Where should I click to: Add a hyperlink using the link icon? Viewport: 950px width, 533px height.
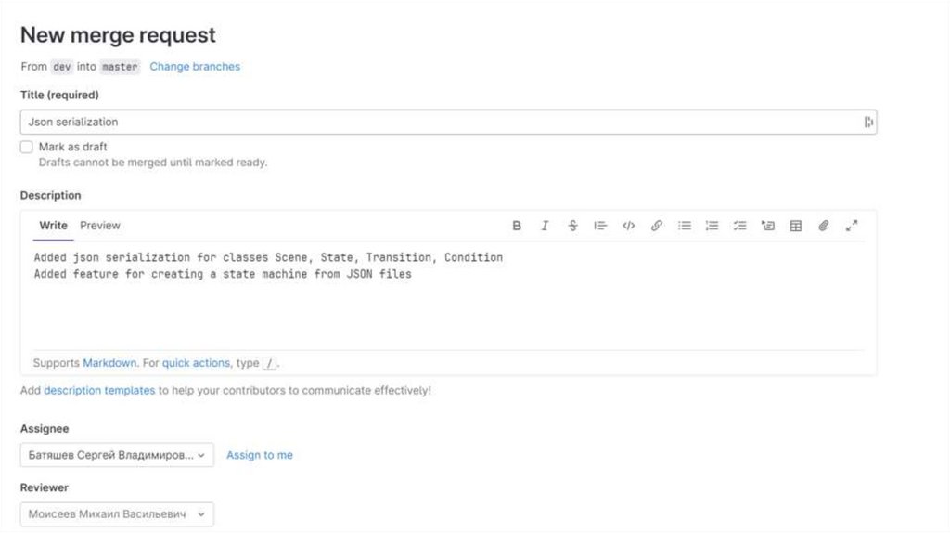point(656,226)
